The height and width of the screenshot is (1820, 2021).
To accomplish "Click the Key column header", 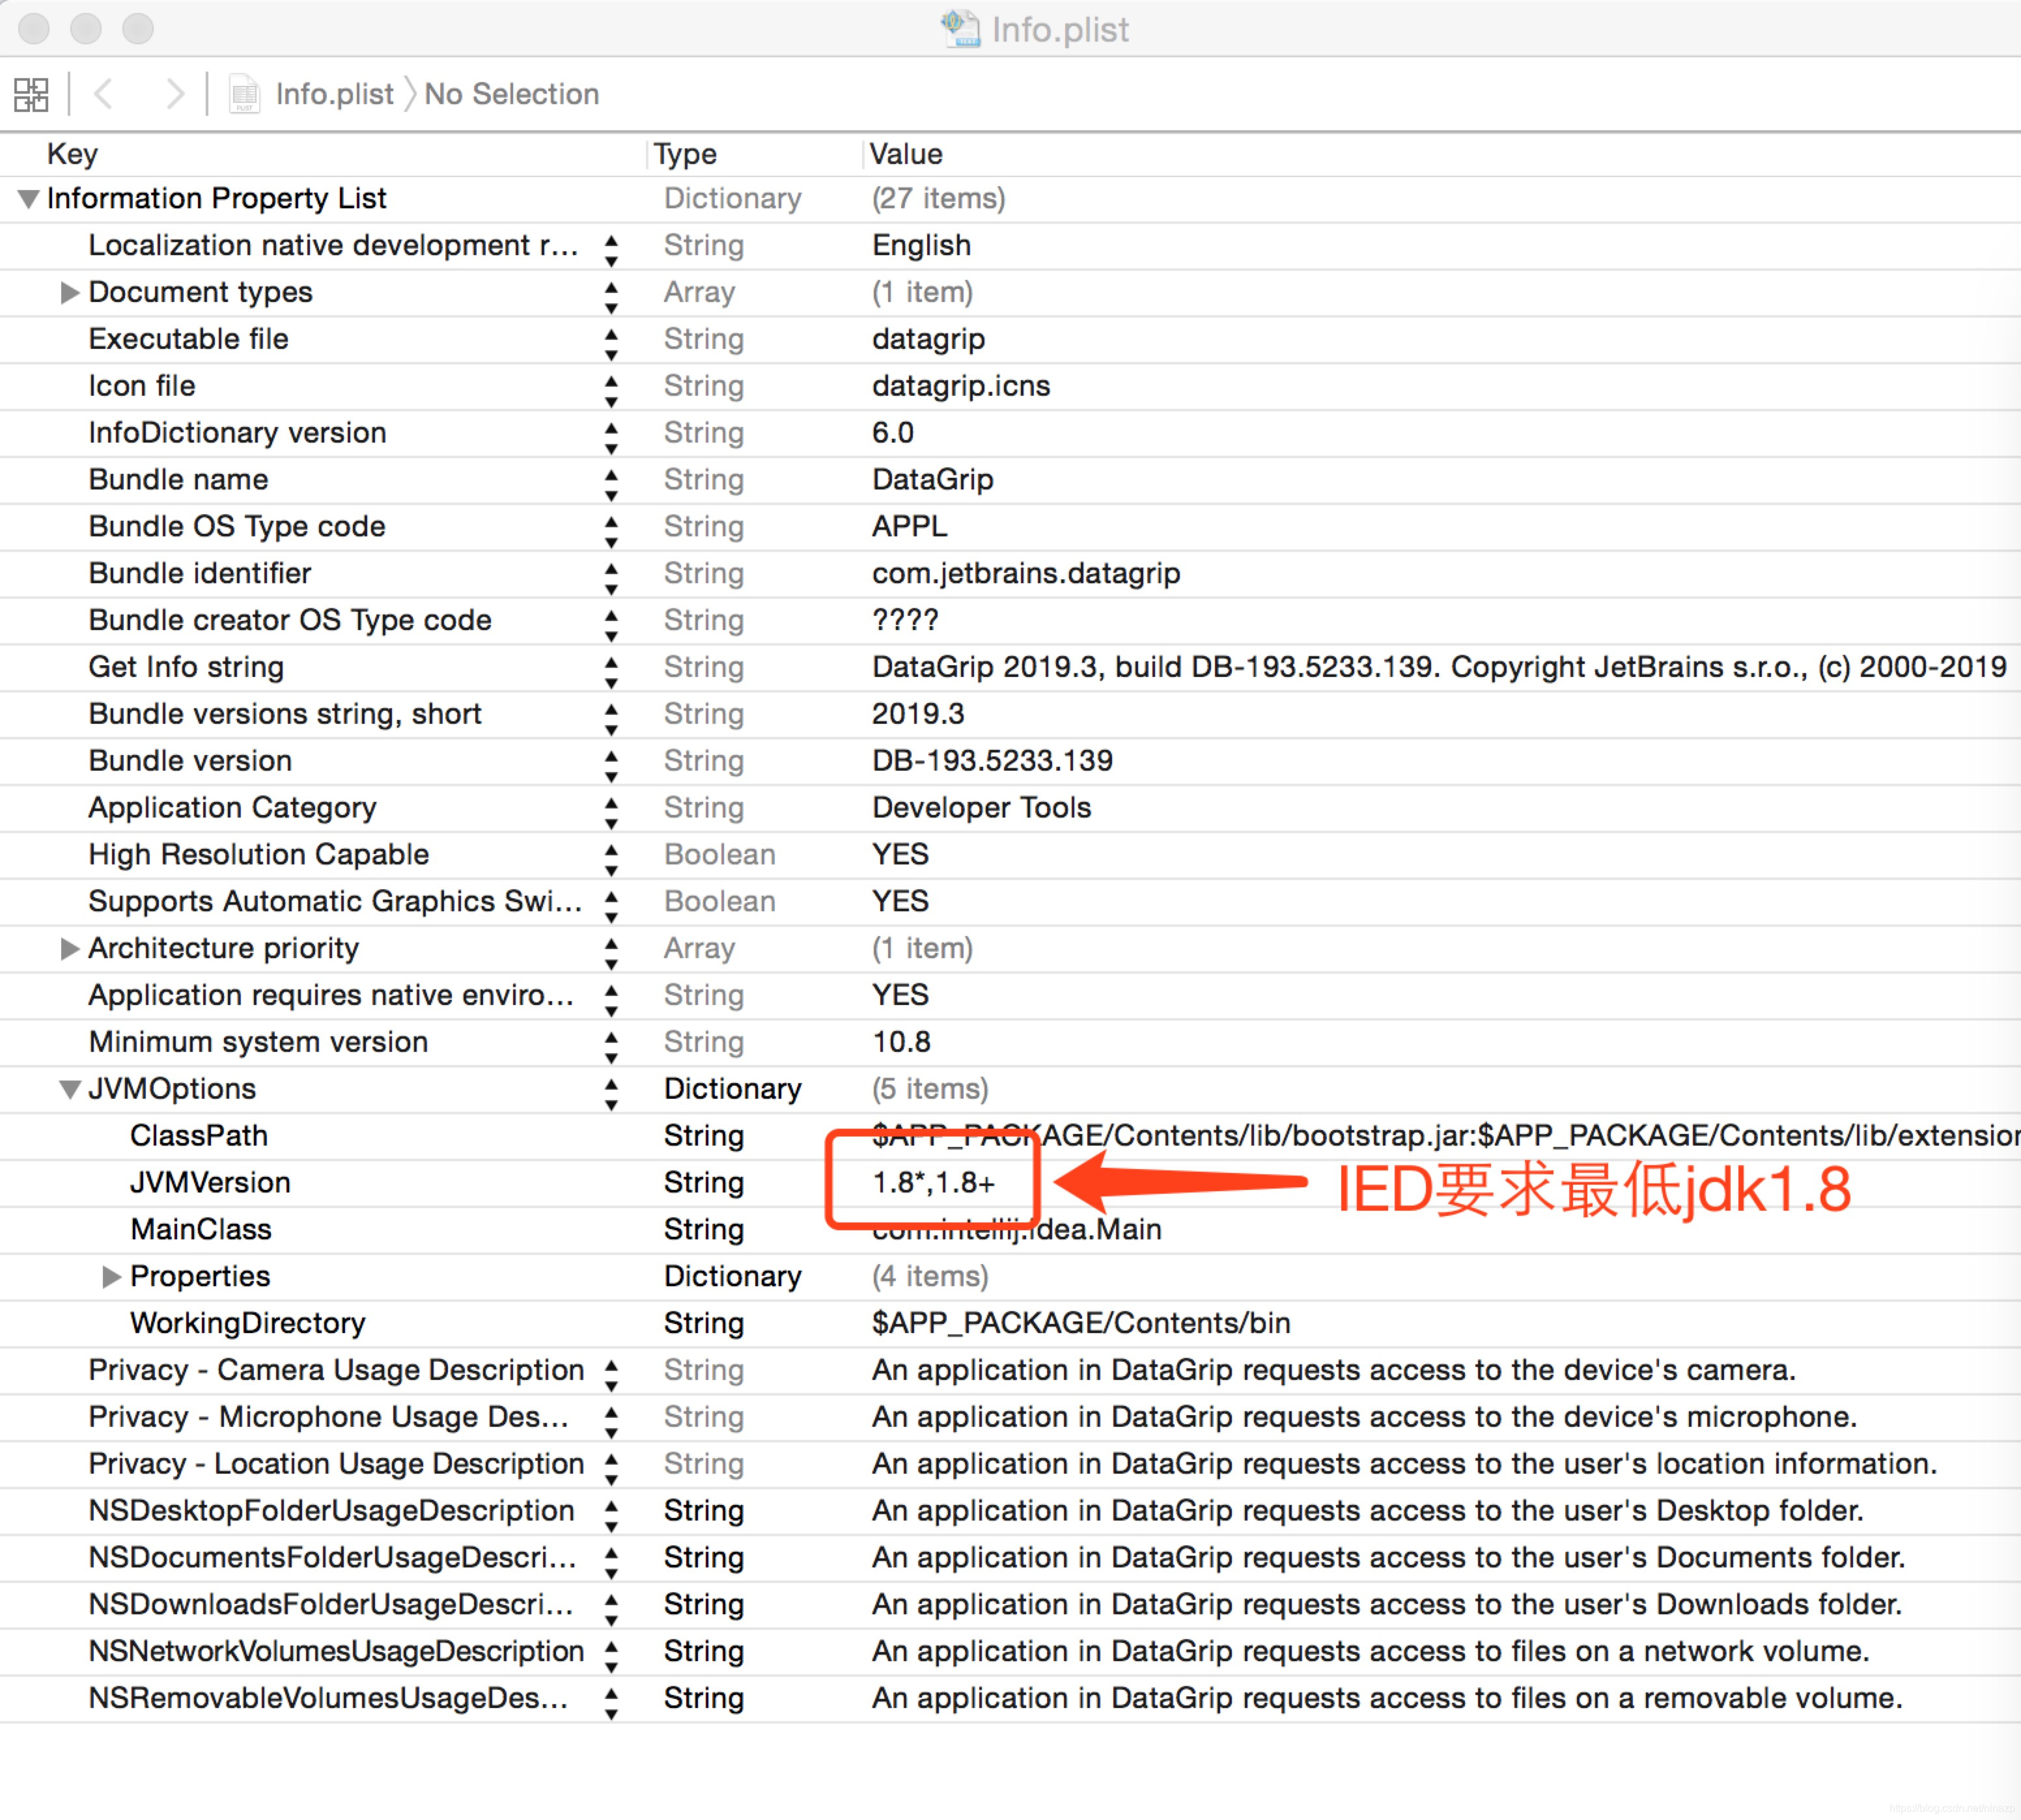I will [72, 154].
